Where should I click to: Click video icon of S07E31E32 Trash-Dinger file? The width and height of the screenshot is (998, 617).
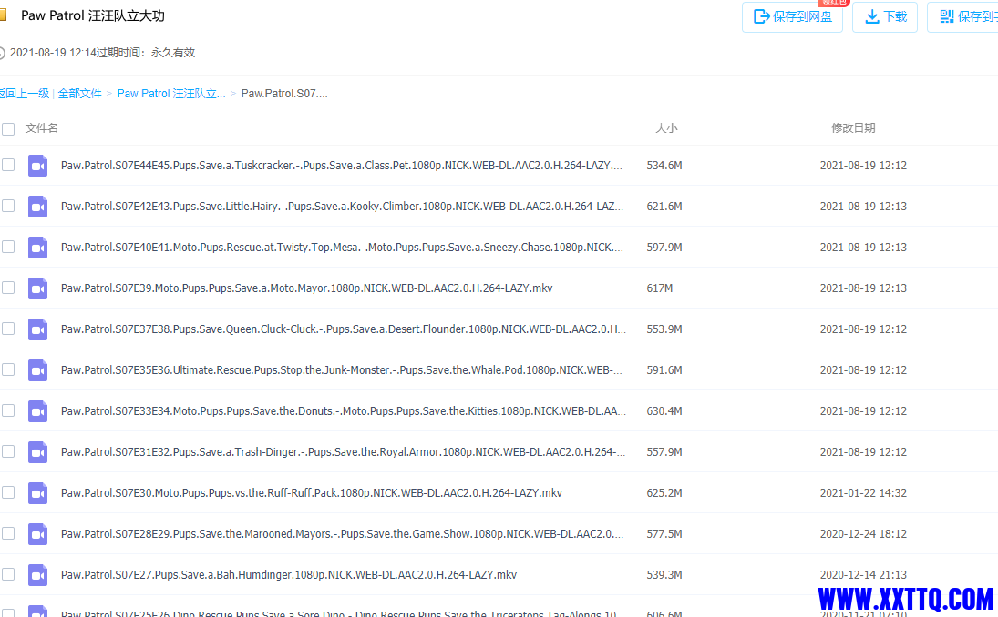pos(37,452)
